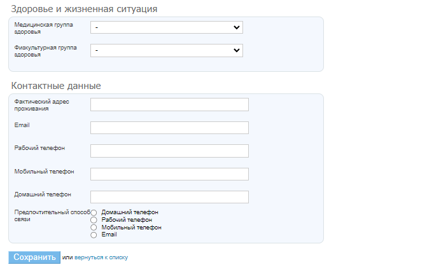Select the Рабочий телефон text input box
This screenshot has width=441, height=272.
[169, 151]
